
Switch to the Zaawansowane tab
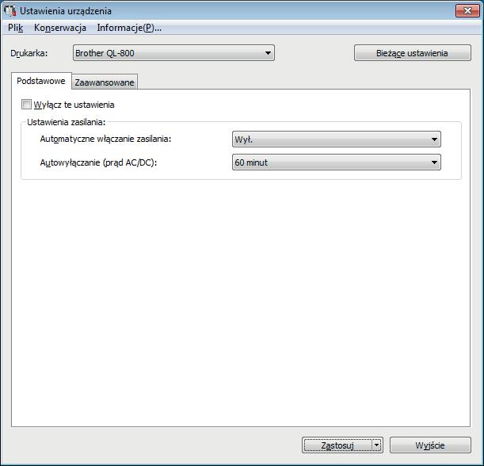105,82
